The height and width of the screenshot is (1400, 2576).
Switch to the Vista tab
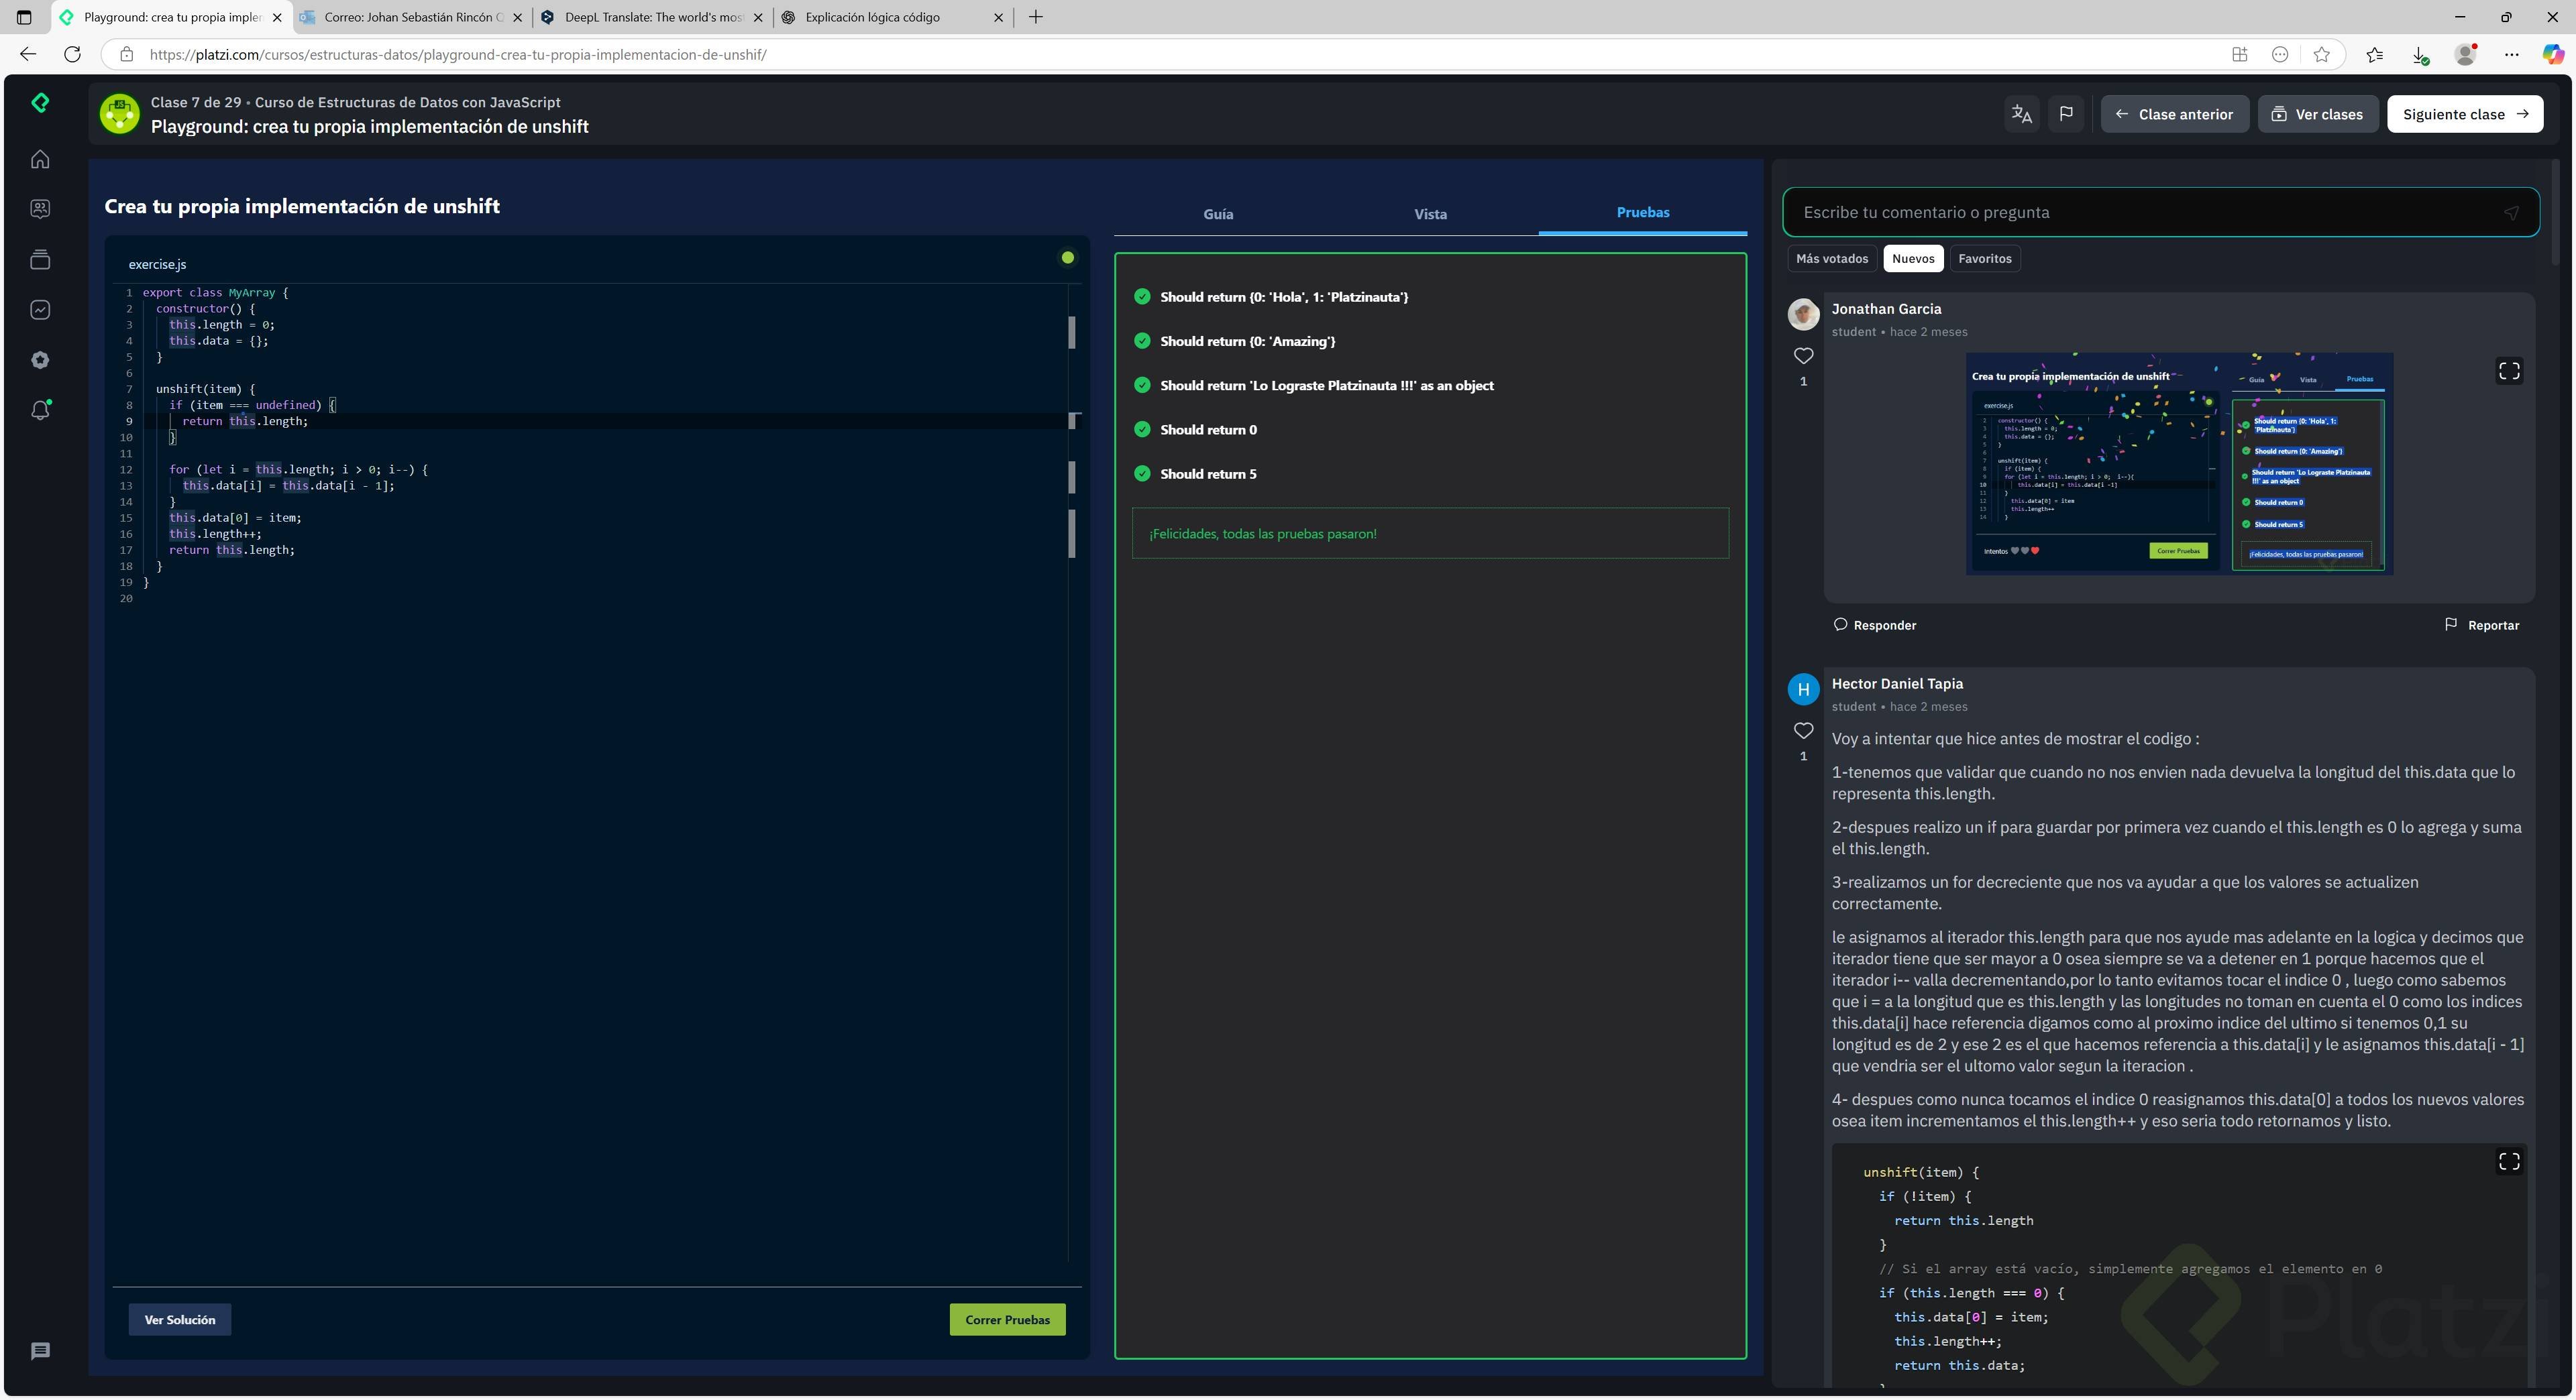1430,214
